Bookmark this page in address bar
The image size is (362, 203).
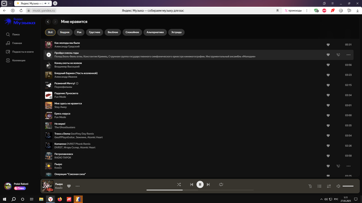pos(278,11)
